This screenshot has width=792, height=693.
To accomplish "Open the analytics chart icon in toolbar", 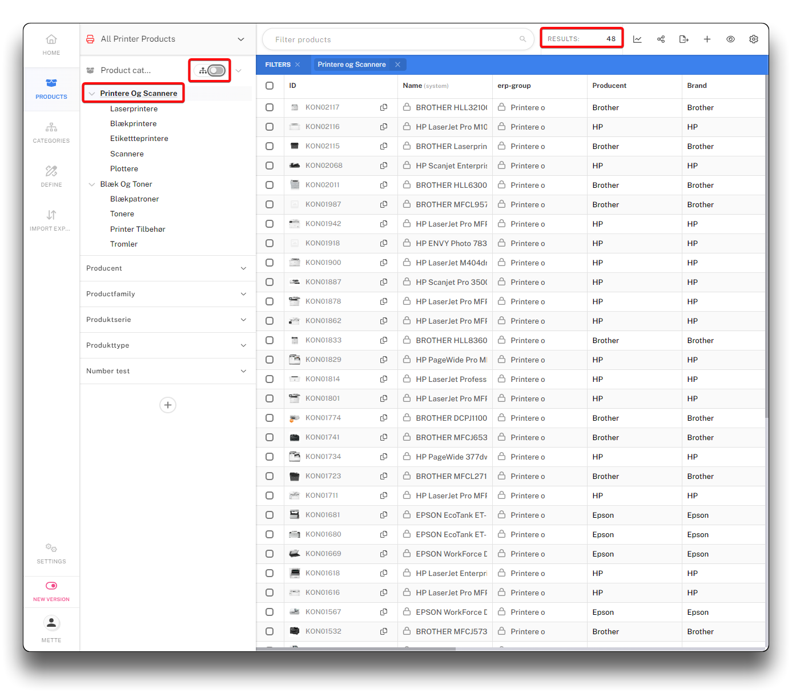I will (637, 39).
